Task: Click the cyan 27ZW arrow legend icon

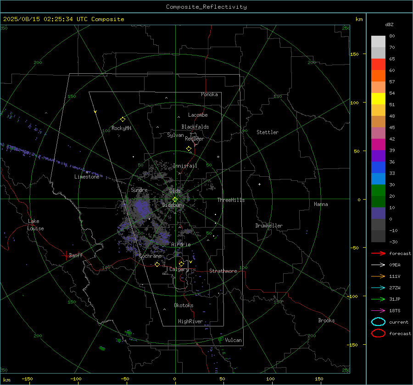Action: [x=378, y=288]
